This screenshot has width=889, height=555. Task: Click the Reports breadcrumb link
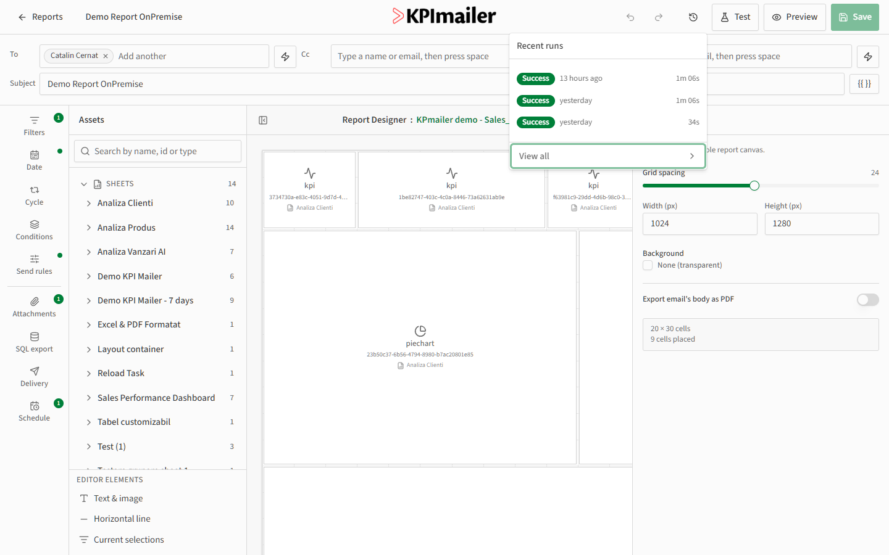[48, 17]
